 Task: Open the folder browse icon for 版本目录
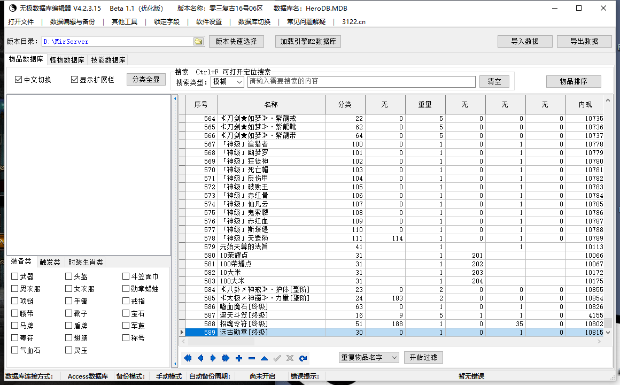coord(198,42)
